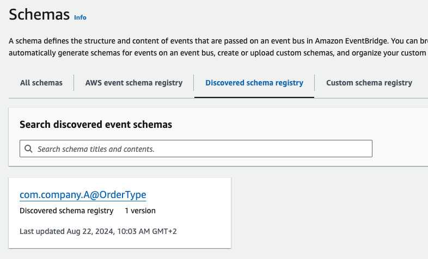Click the 'Last updated Aug 22, 2024' timestamp
This screenshot has width=428, height=259.
point(98,231)
